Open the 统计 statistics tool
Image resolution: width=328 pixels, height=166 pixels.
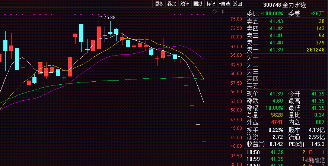coord(185,4)
